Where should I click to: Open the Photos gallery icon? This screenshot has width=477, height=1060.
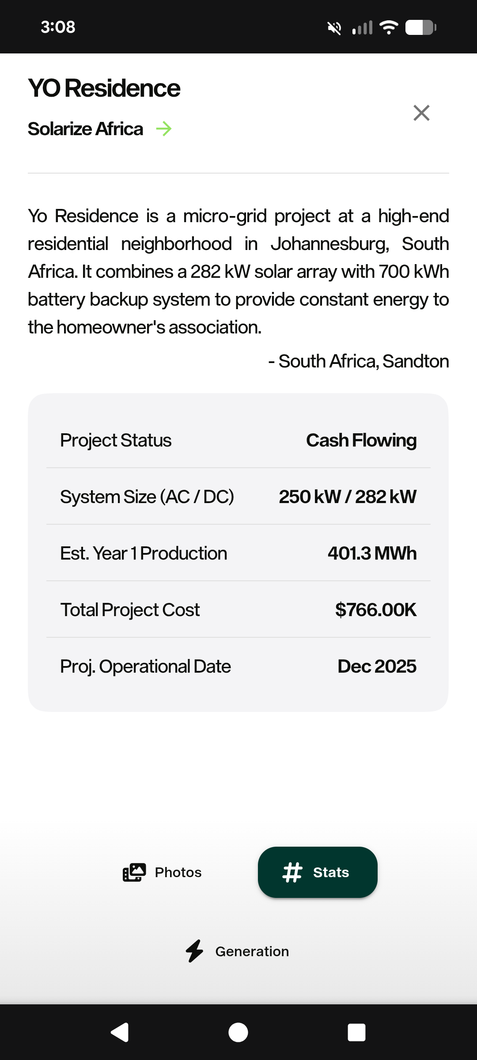coord(135,872)
